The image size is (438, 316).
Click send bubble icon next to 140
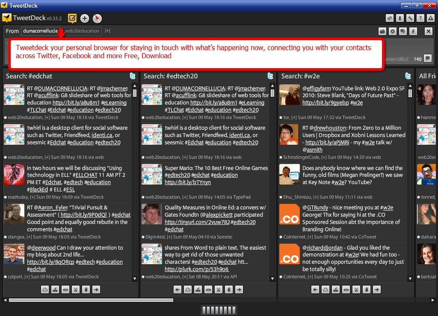coord(428,58)
